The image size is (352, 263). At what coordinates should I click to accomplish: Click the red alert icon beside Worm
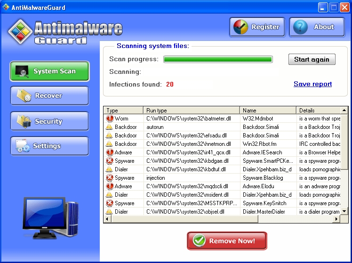coord(110,118)
